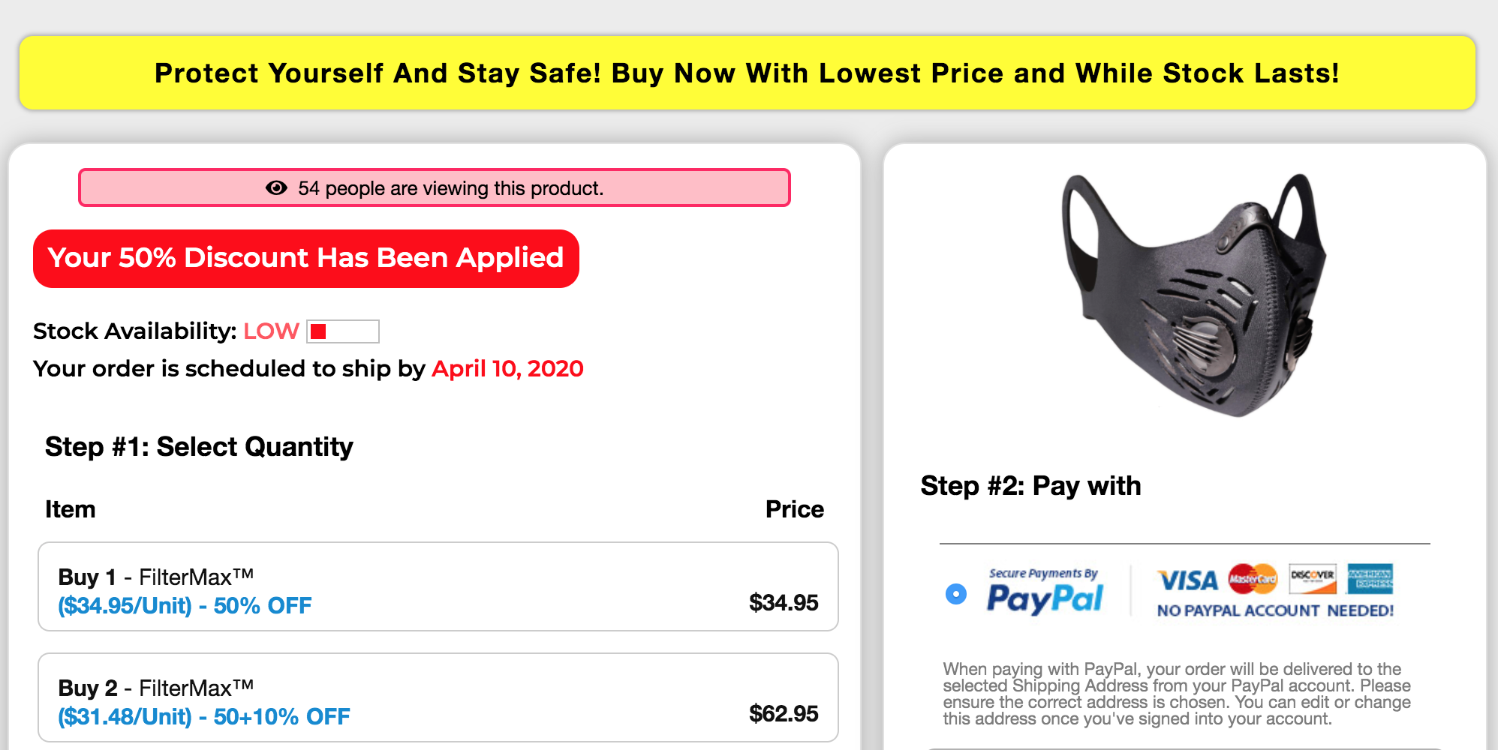
Task: Click the ($34.95/Unit) - 50% OFF text
Action: coord(185,605)
